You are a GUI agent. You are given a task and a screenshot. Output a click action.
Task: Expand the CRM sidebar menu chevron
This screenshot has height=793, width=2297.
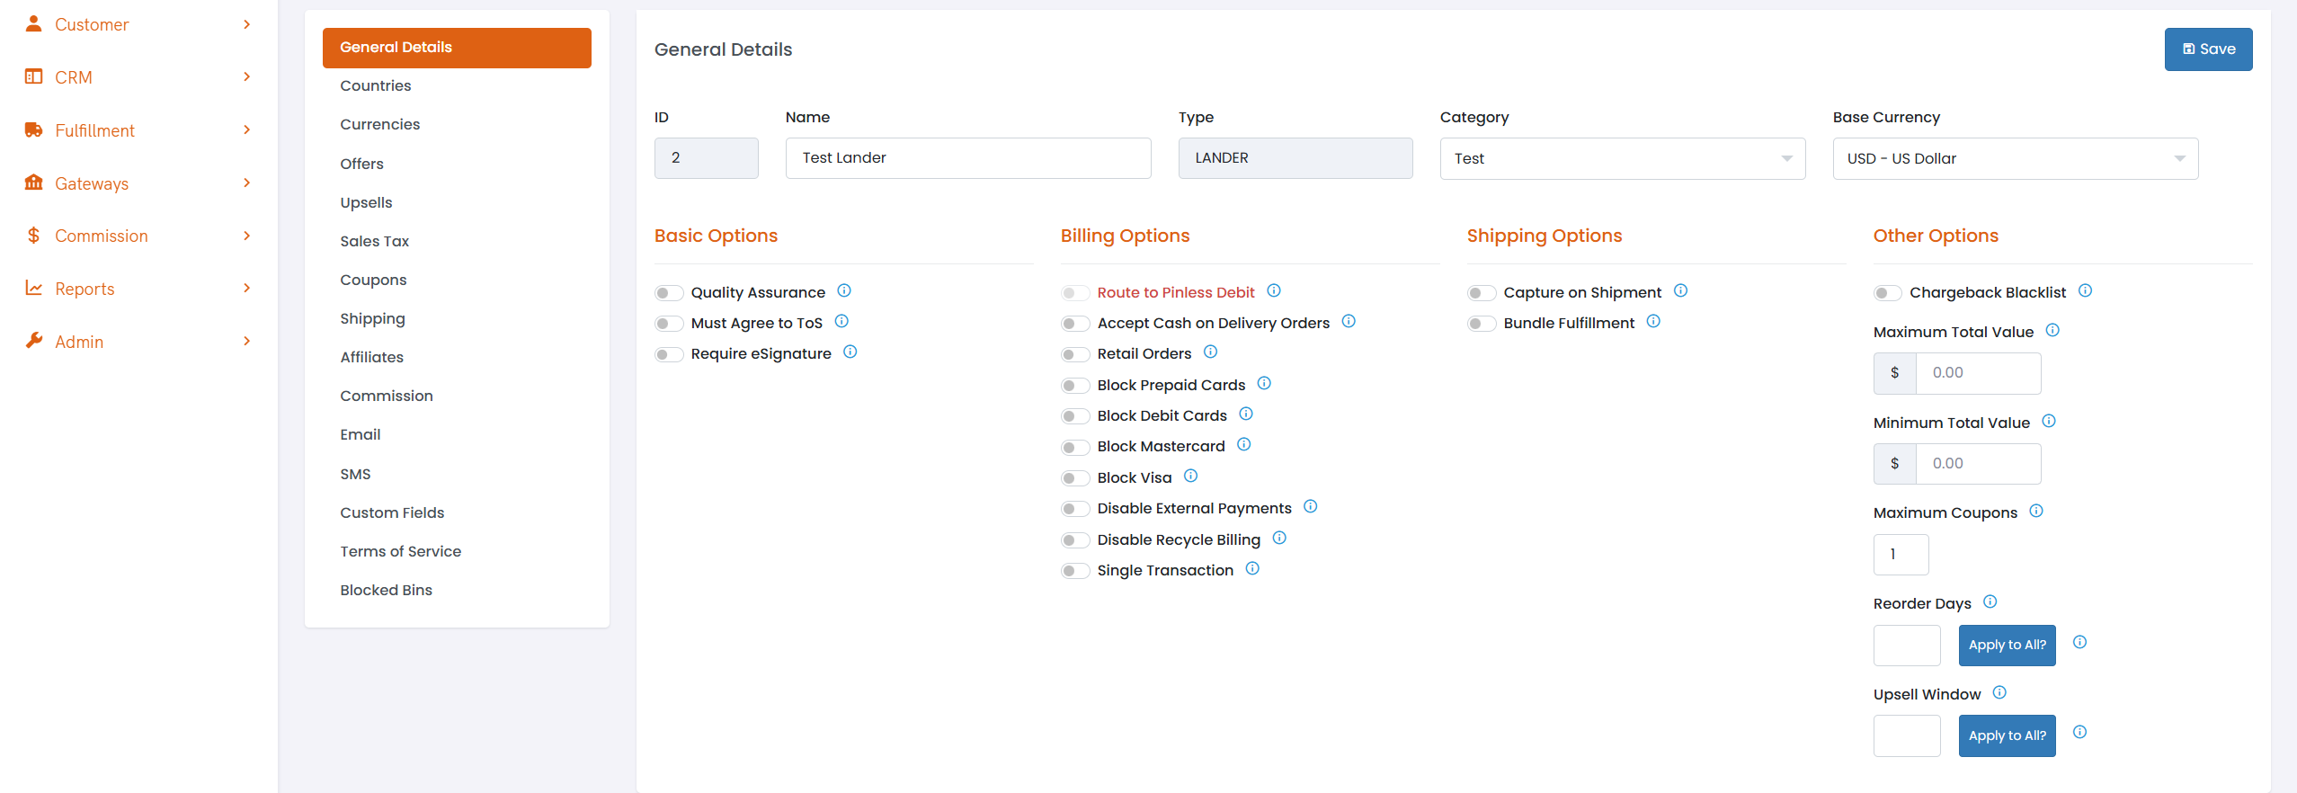point(246,77)
